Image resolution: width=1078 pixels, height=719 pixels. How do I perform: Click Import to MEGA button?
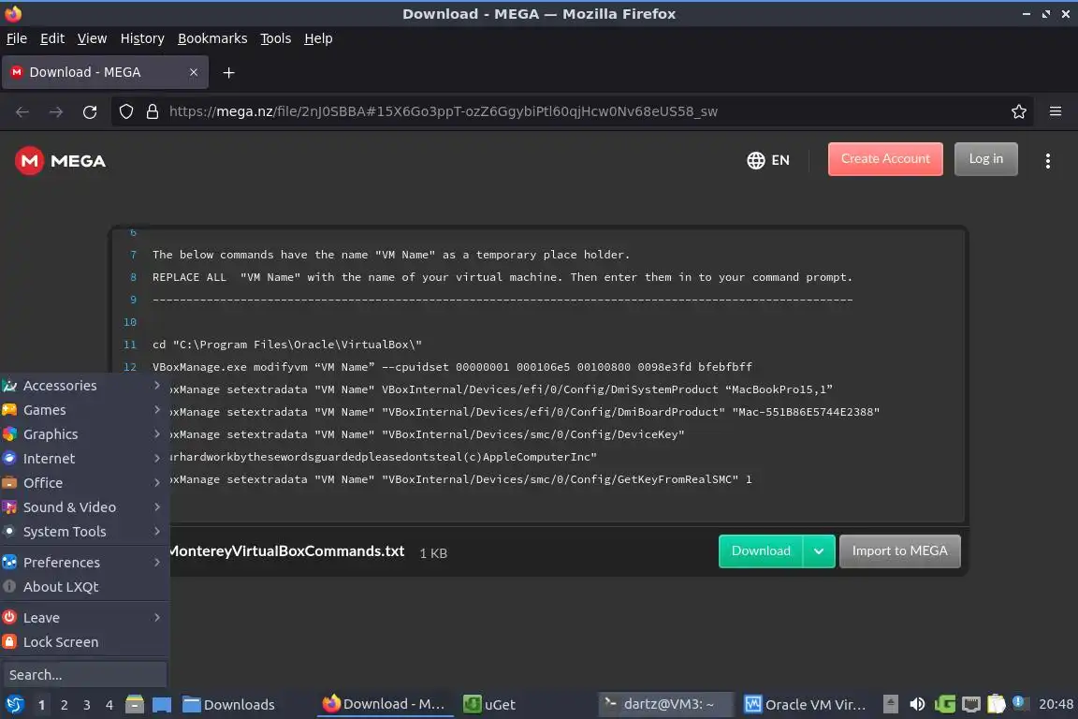click(x=899, y=551)
